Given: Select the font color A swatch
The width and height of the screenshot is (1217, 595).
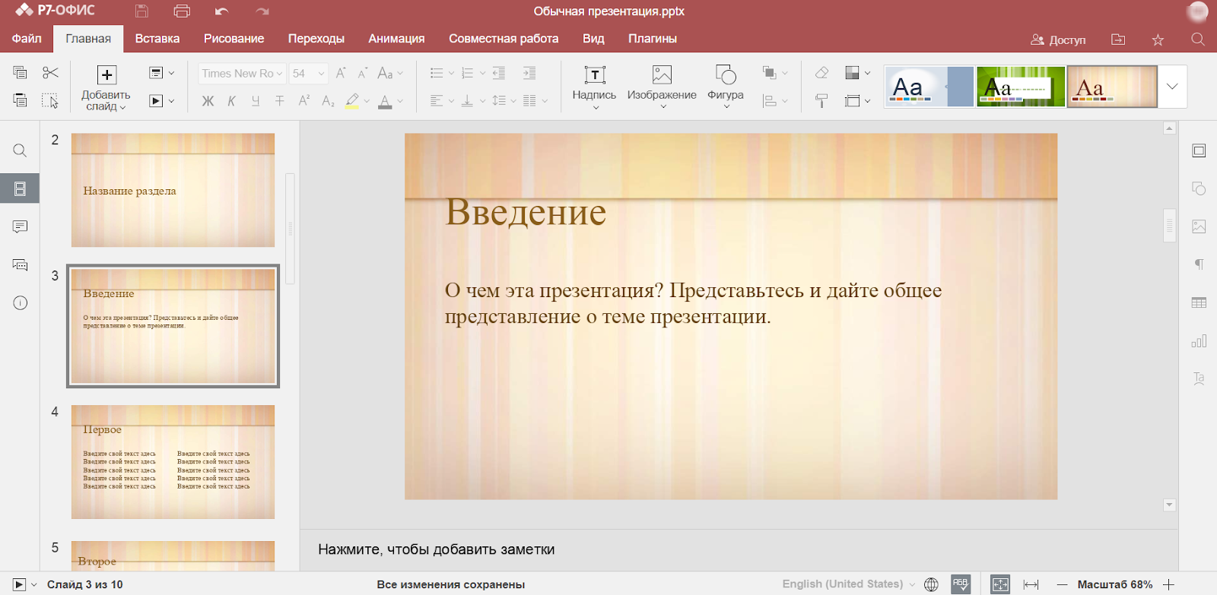Looking at the screenshot, I should pyautogui.click(x=386, y=100).
